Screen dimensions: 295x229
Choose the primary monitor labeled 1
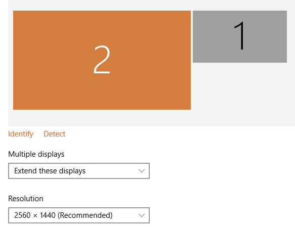point(240,36)
